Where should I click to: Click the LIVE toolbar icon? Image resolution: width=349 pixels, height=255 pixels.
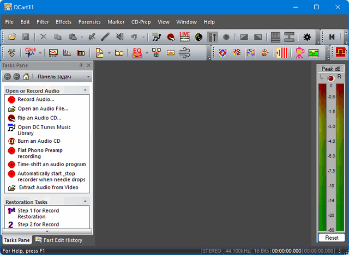click(184, 37)
